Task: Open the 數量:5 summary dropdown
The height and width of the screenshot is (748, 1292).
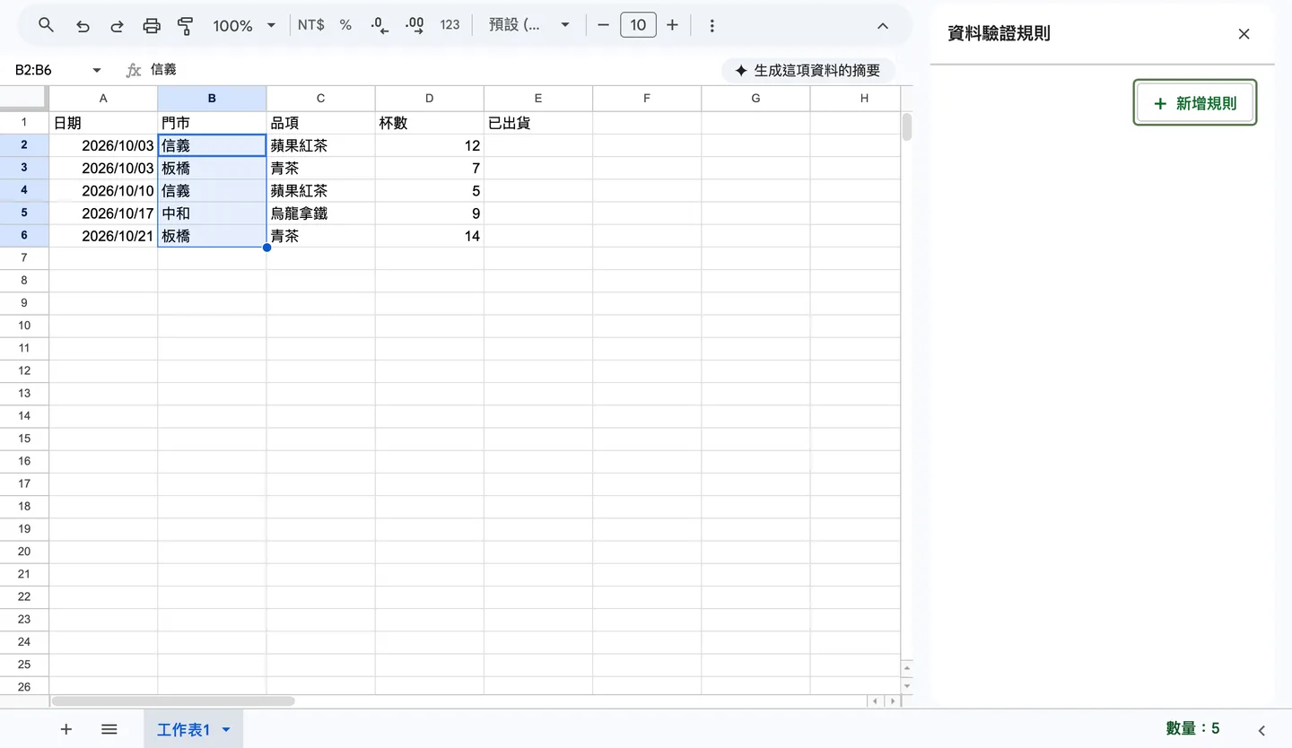Action: pos(1192,728)
